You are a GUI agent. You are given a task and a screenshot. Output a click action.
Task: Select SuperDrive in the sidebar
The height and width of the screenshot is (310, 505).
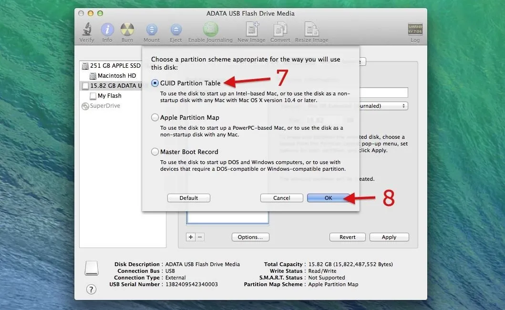[101, 106]
